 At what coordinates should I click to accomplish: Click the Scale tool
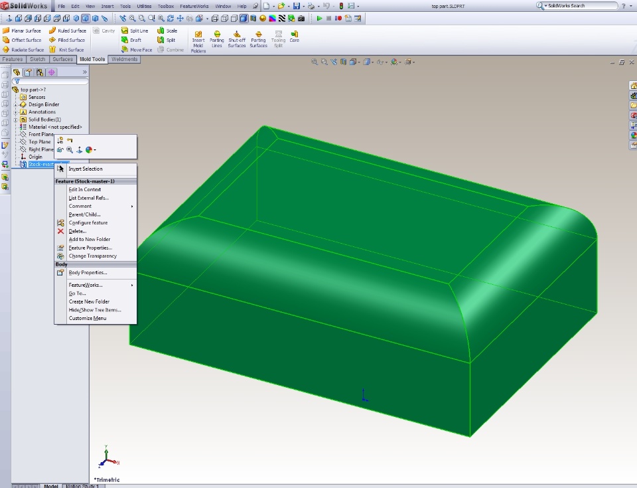point(167,31)
